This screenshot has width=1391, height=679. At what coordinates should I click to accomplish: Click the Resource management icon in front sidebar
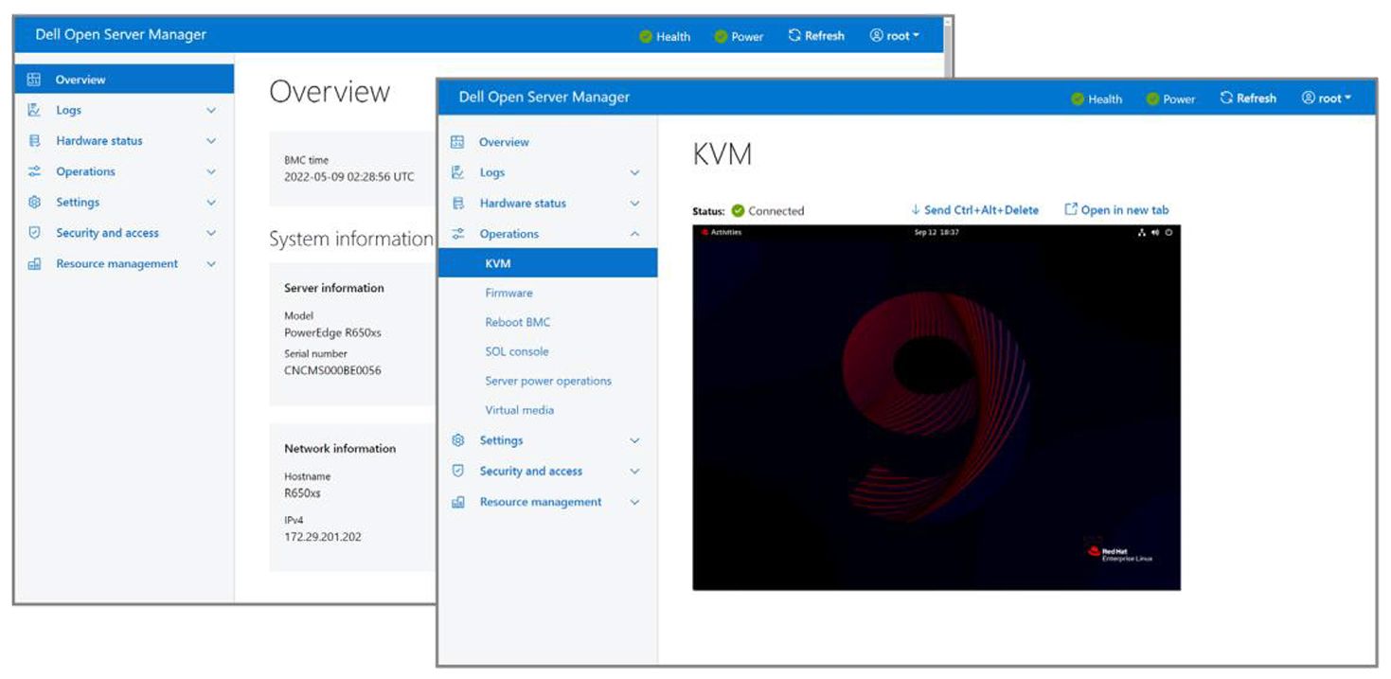(x=458, y=502)
